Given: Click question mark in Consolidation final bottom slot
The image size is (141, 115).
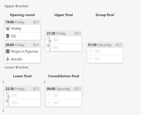Looking at the screenshot, I should [49, 103].
